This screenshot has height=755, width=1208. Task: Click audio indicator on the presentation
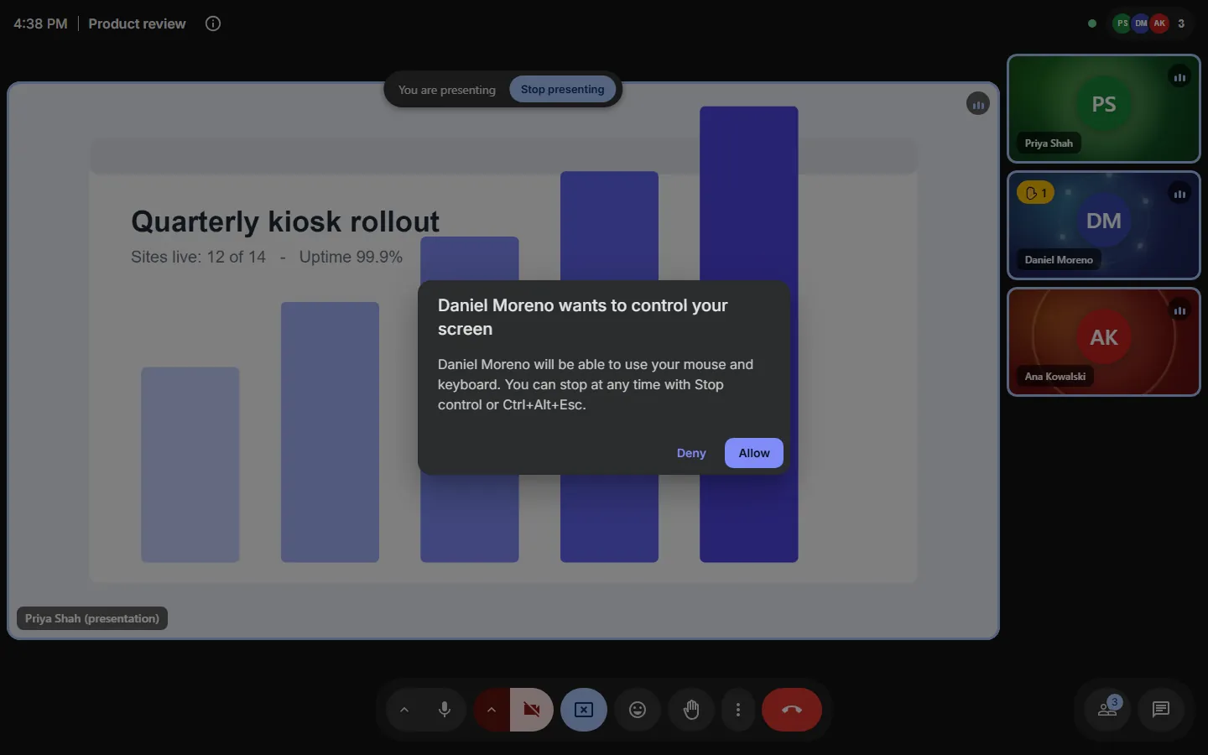coord(978,104)
